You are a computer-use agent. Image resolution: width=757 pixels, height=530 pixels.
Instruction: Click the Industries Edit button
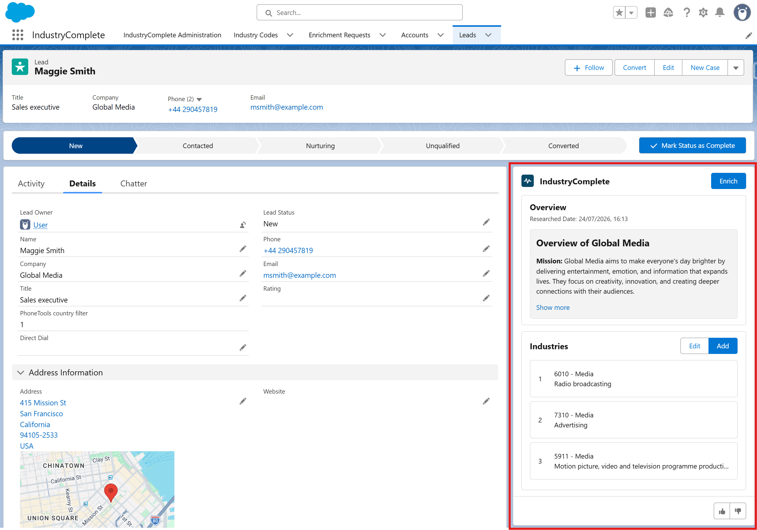(695, 346)
